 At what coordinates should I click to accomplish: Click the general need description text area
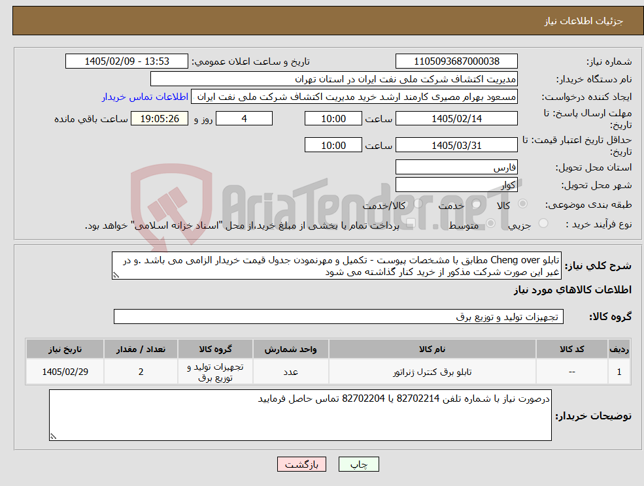[336, 266]
